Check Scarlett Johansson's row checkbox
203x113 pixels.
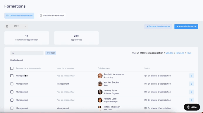click(12, 76)
